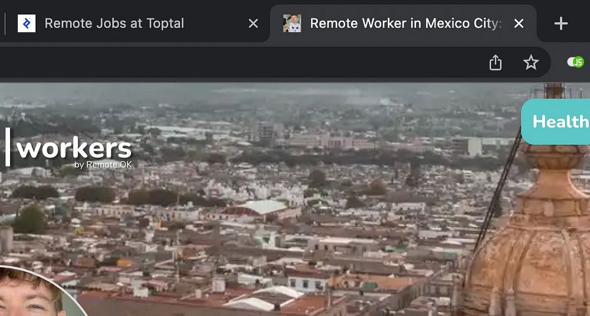Select the Remote Worker in Mexico City tab
Screen dimensions: 590x316
click(404, 24)
